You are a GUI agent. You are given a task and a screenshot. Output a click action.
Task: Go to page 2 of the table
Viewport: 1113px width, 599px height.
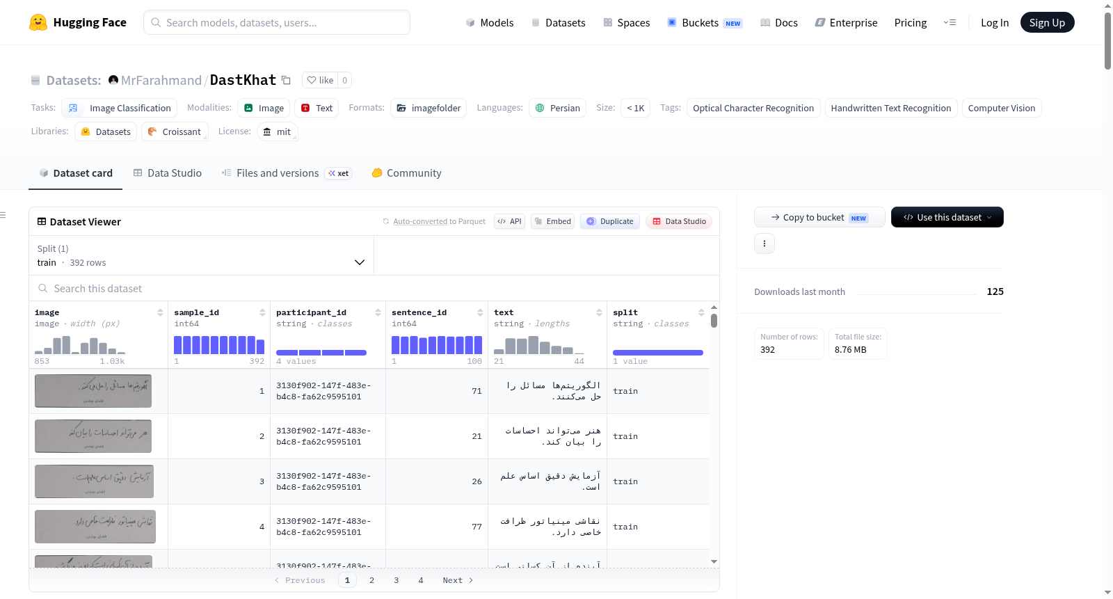371,580
